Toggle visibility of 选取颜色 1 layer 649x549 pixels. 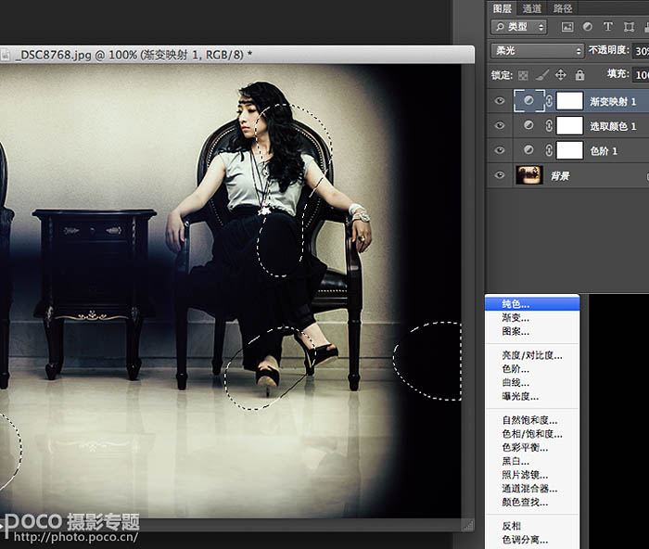click(x=501, y=125)
